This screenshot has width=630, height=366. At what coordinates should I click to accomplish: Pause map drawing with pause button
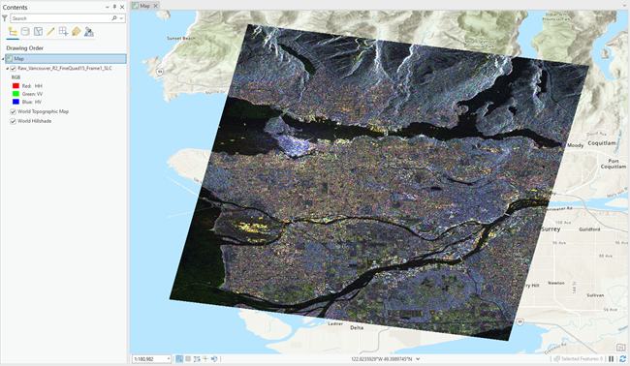coord(612,359)
